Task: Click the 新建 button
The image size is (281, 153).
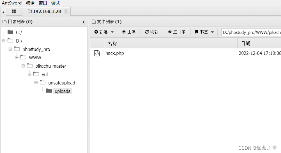Action: point(101,32)
